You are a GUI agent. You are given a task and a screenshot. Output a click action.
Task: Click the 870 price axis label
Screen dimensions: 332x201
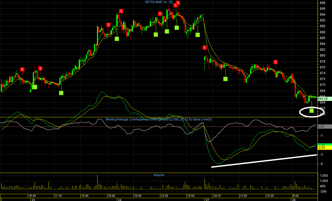coord(322,85)
